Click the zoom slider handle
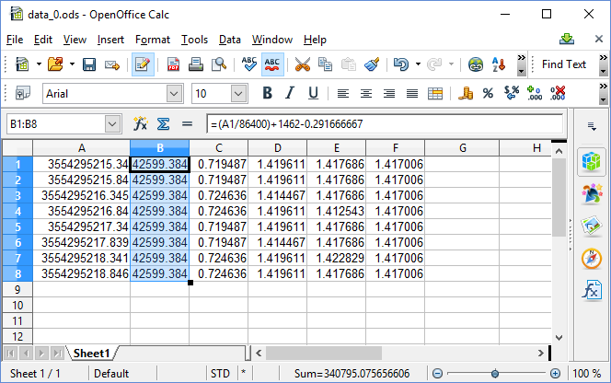 [494, 373]
